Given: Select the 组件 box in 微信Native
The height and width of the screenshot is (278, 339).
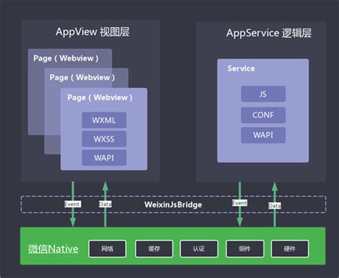Looking at the screenshot, I should (x=245, y=249).
